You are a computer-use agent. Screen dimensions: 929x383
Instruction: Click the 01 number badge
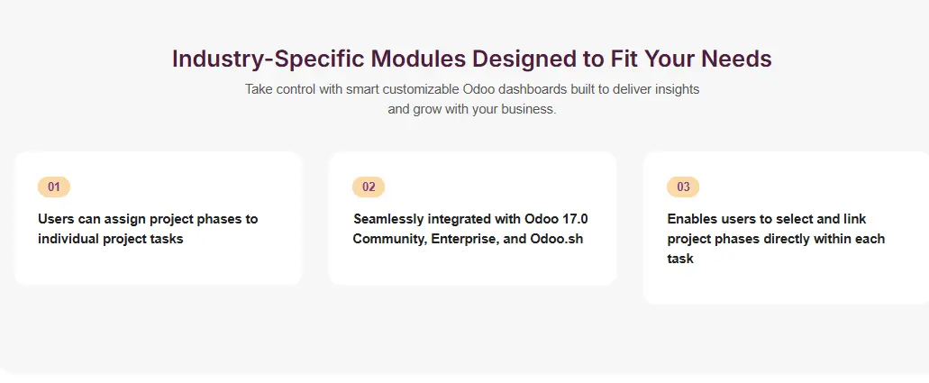(54, 187)
